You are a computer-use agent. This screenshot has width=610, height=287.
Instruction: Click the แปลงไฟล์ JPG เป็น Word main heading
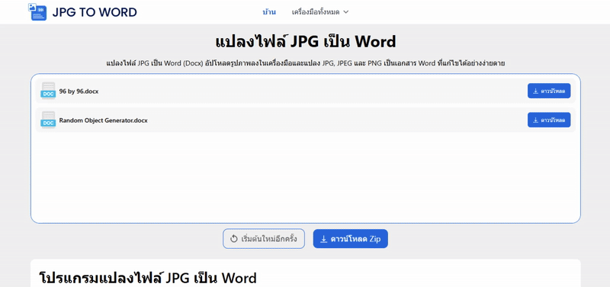306,42
